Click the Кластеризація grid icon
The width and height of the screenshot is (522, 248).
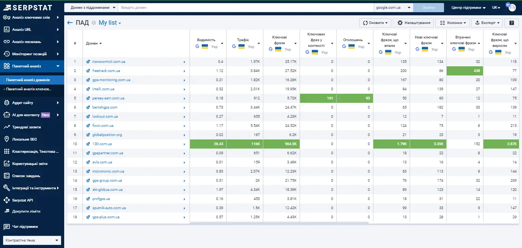[x=6, y=152]
